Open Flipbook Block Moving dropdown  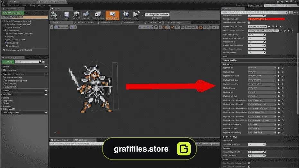[262, 132]
